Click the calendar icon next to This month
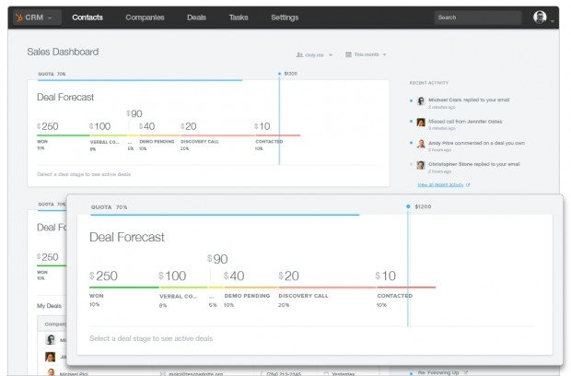The image size is (571, 376). [348, 54]
